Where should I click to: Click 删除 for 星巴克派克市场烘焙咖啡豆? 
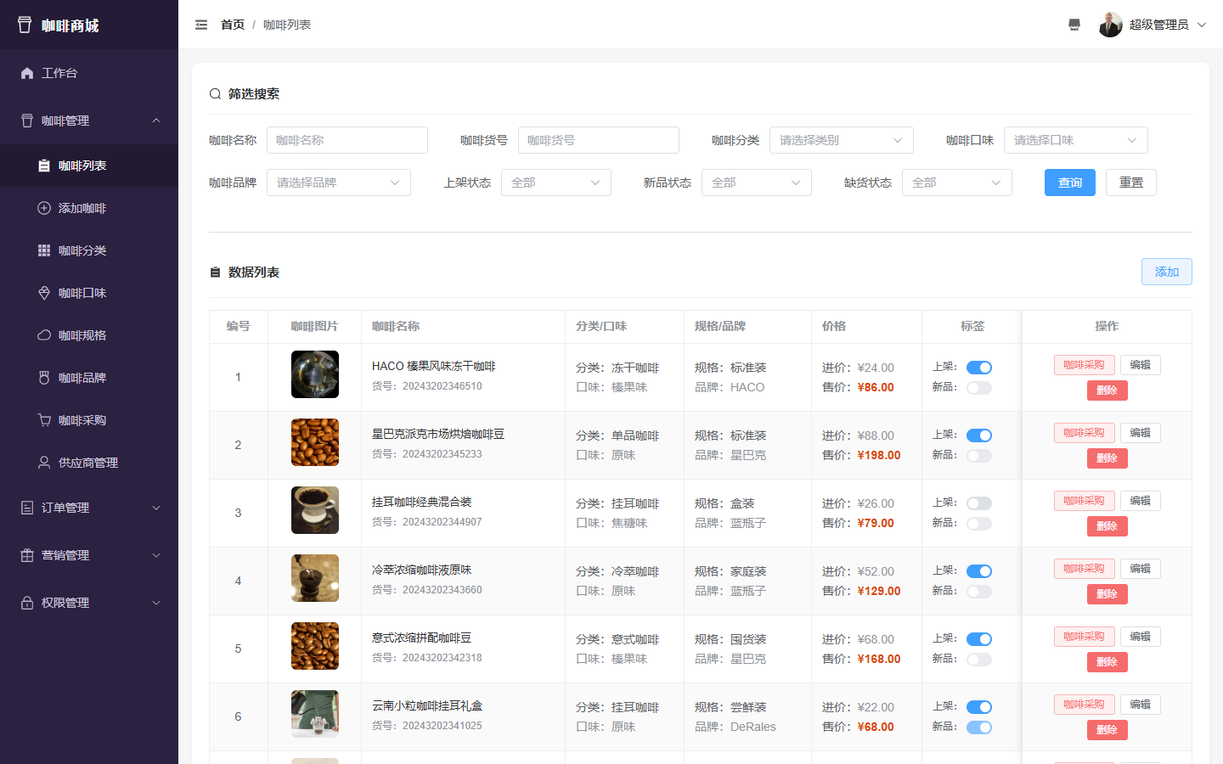click(1107, 458)
